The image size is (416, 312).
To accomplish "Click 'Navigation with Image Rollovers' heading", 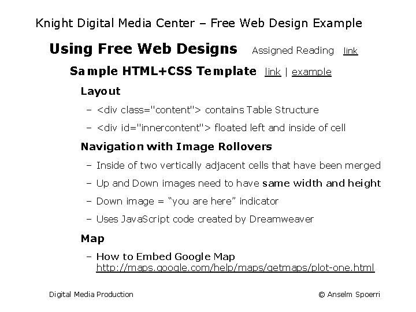I will point(176,146).
